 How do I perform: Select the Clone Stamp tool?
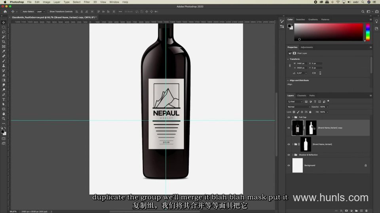coord(4,66)
